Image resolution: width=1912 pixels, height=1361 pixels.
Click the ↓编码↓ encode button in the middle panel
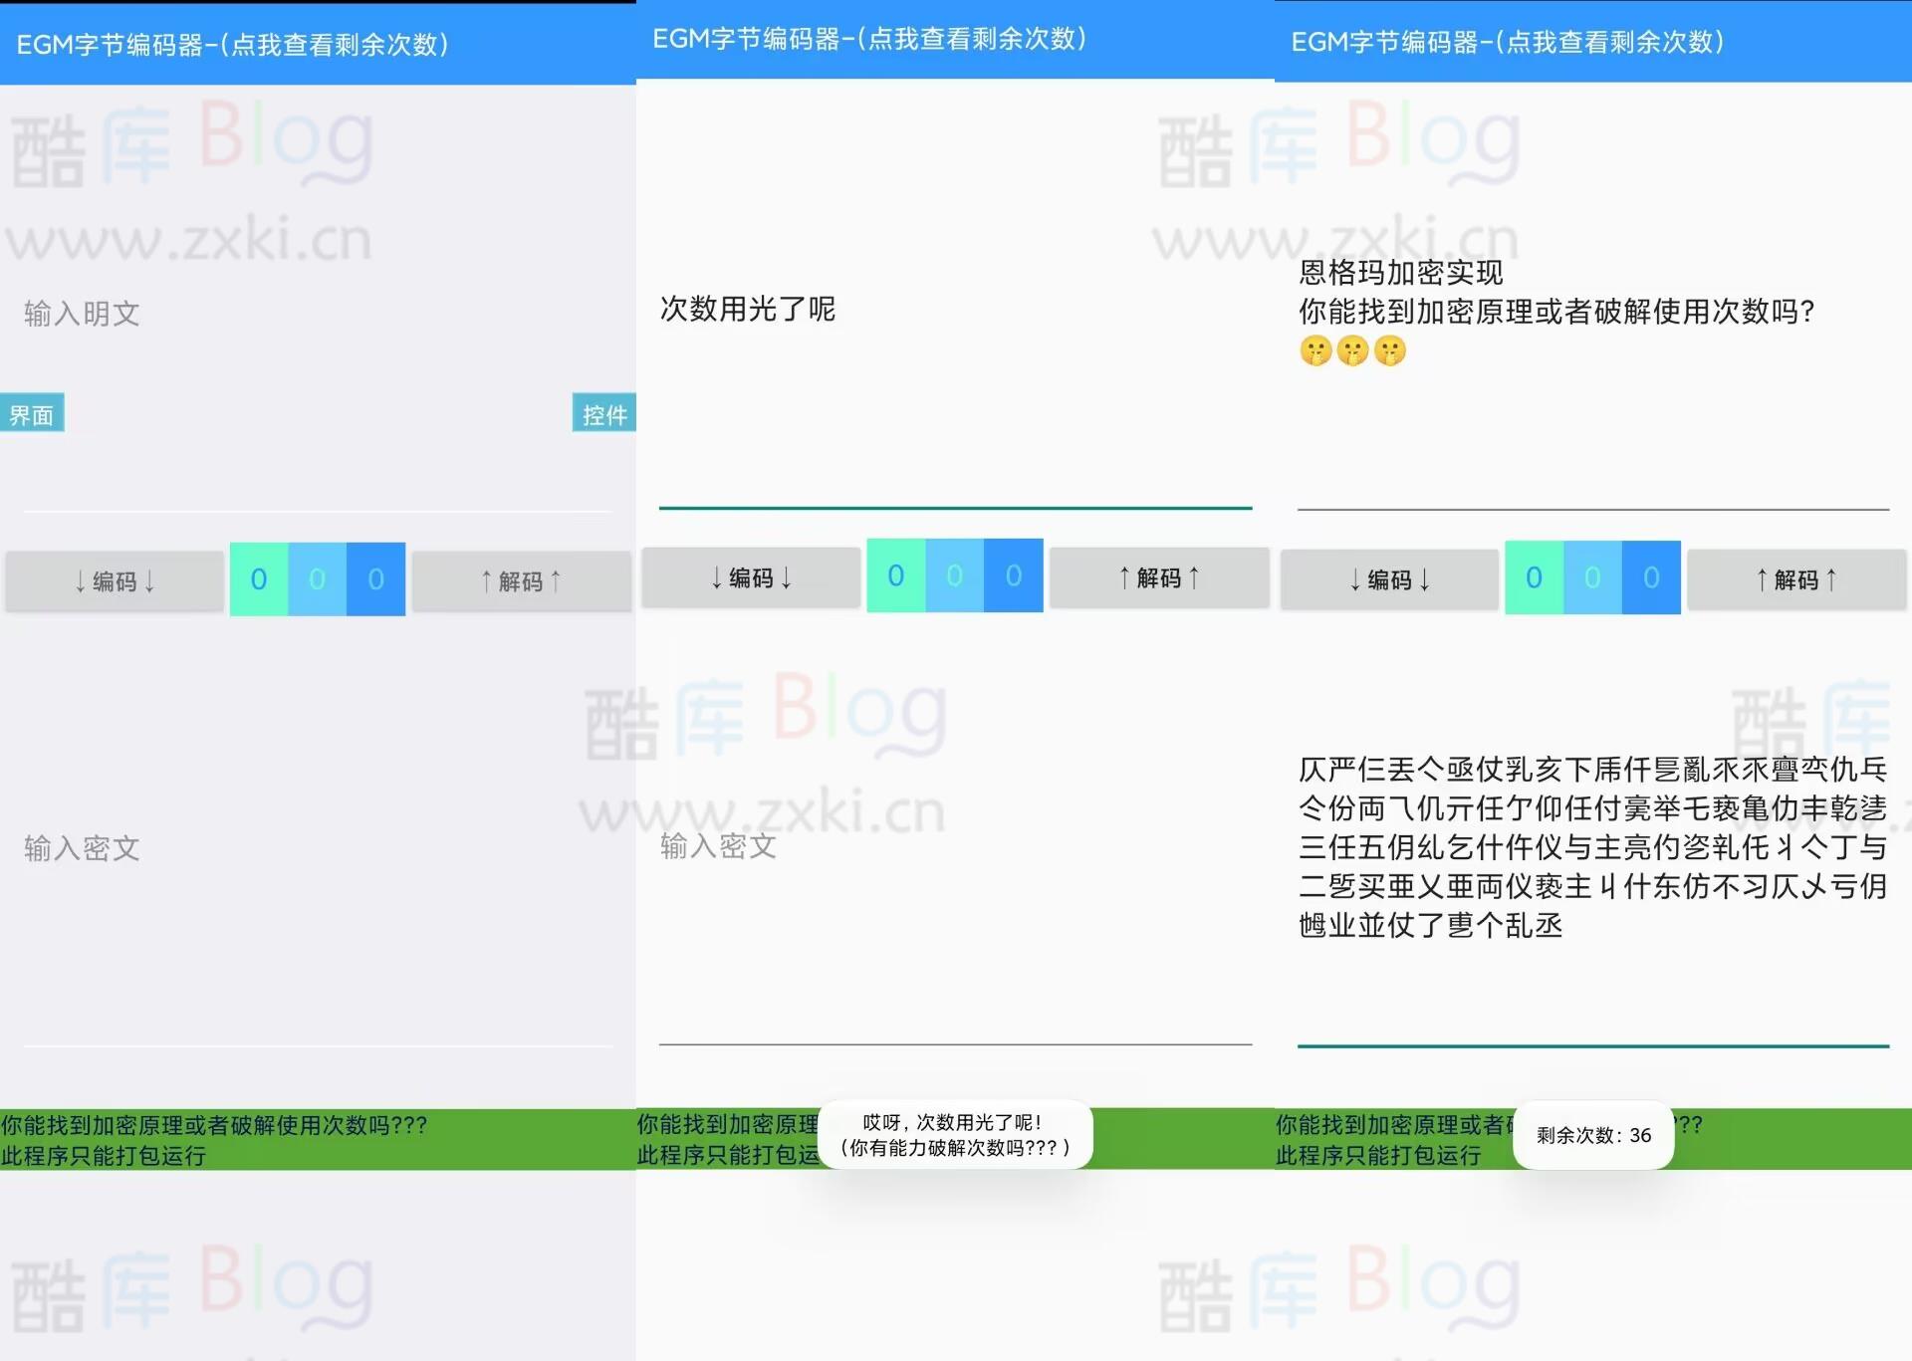tap(750, 577)
